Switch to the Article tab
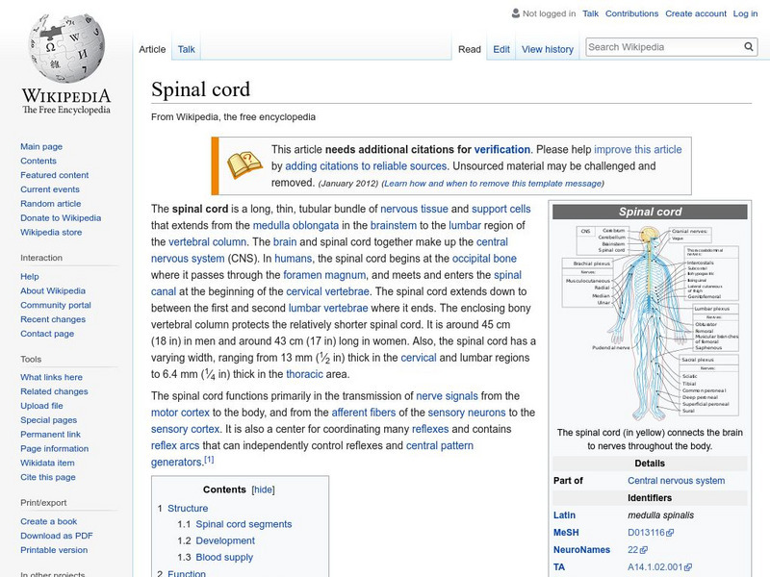The image size is (770, 577). (152, 49)
